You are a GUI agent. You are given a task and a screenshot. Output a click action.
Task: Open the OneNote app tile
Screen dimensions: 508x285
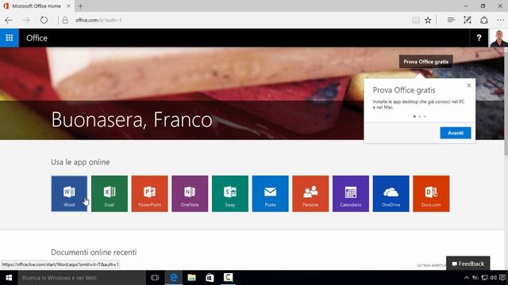point(190,193)
